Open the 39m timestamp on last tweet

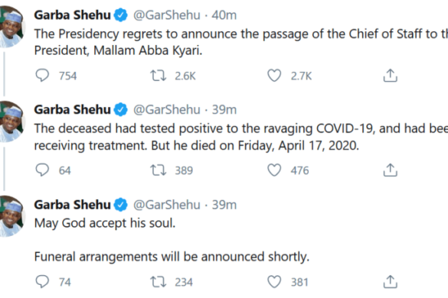tap(224, 205)
